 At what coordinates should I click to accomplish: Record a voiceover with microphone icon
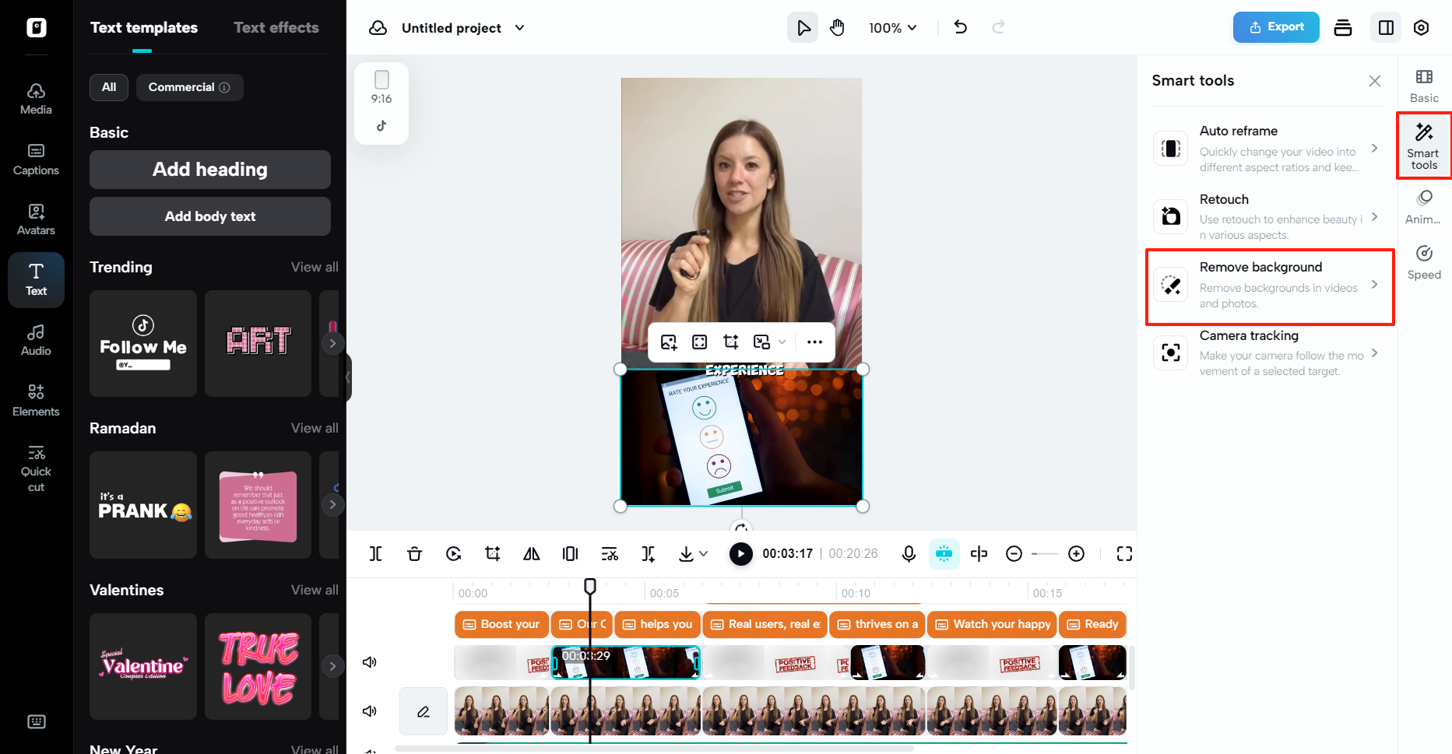click(909, 553)
